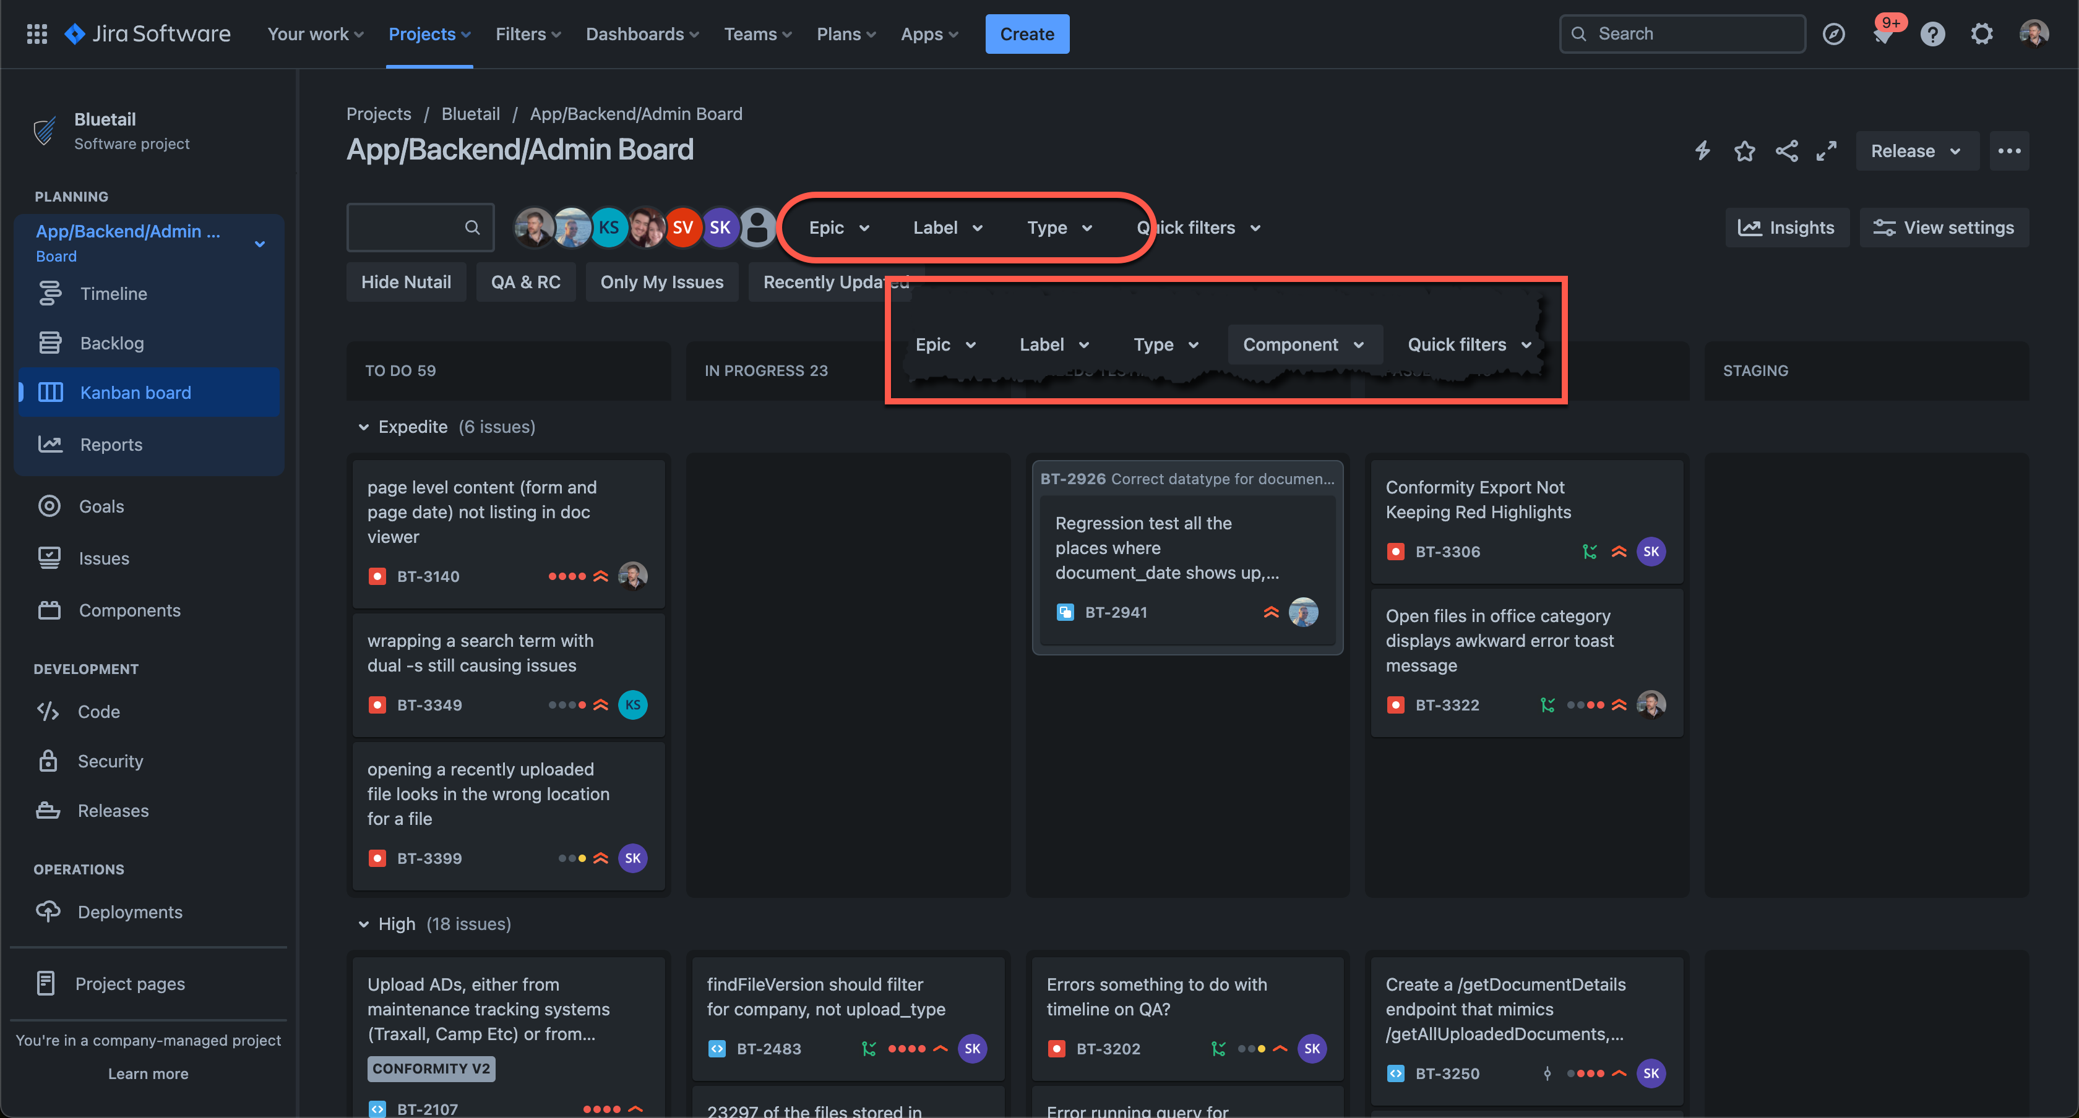Open the Label filter dropdown
This screenshot has height=1118, width=2079.
pyautogui.click(x=947, y=228)
